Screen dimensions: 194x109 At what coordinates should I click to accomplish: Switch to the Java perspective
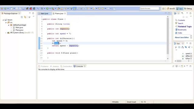[x=180, y=8]
